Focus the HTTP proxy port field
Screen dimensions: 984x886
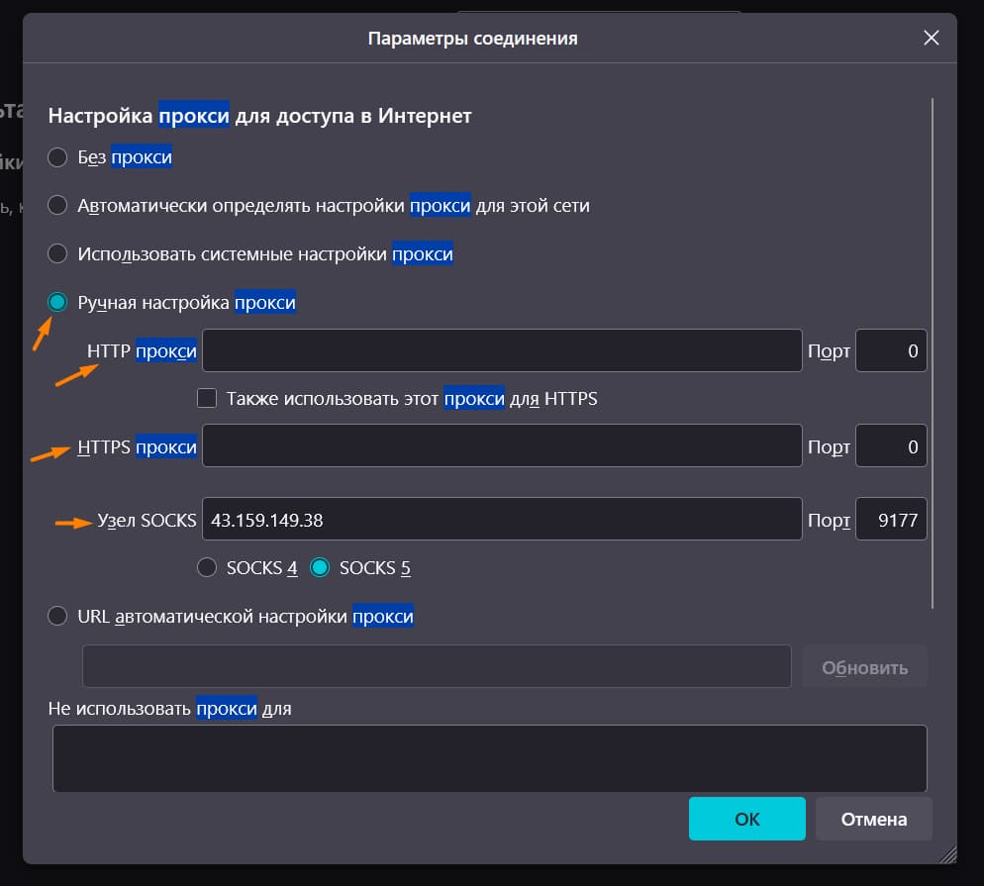(x=891, y=350)
